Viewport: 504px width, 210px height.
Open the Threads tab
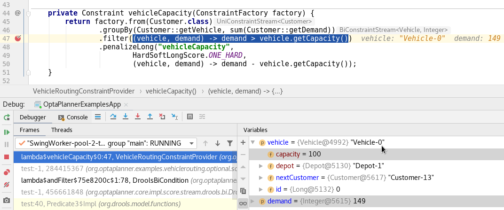62,130
